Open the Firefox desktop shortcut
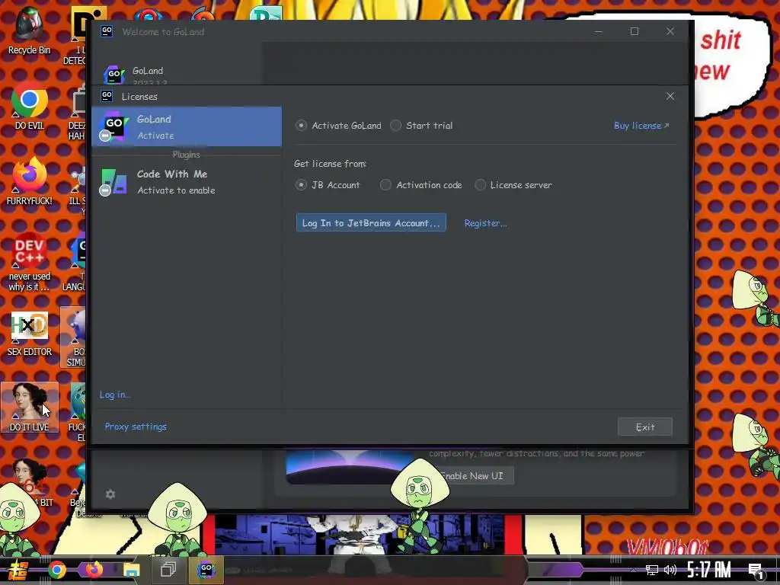Image resolution: width=780 pixels, height=585 pixels. click(x=30, y=181)
